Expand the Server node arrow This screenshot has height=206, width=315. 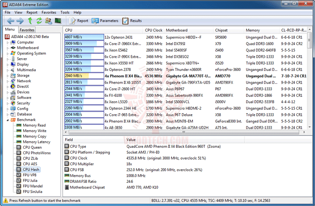[x=7, y=59]
